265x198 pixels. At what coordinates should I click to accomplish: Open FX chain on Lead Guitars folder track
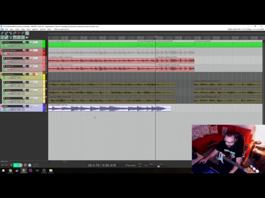[x=4, y=78]
